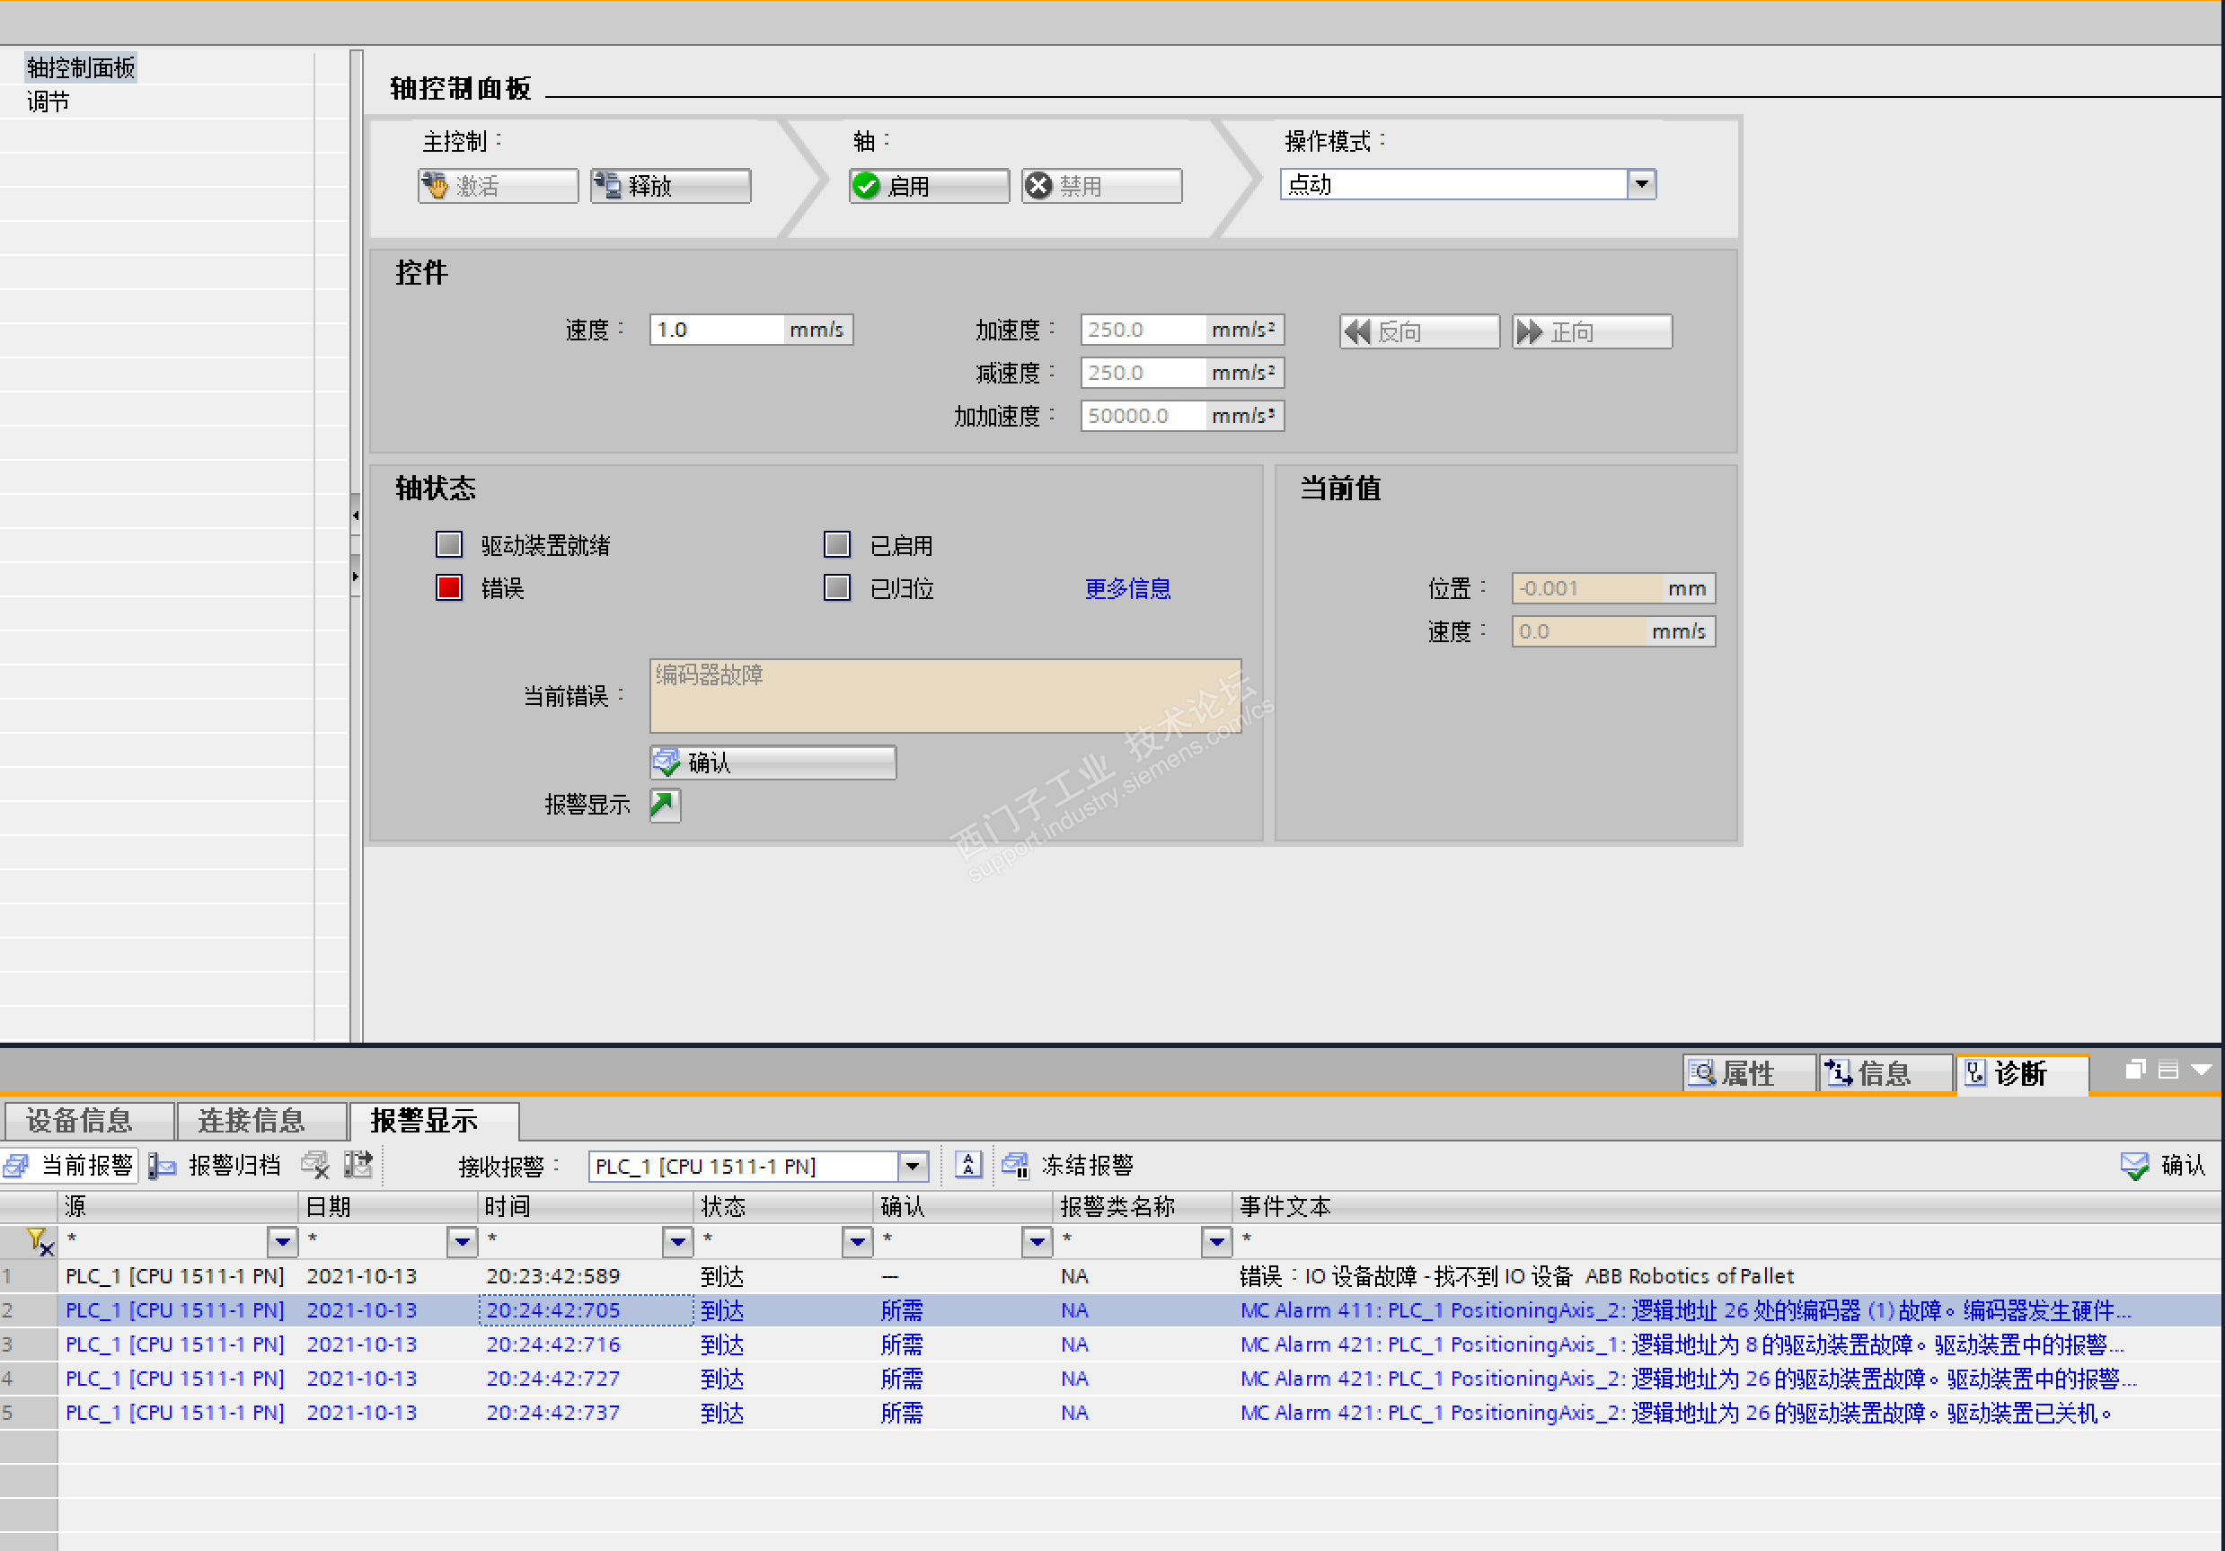This screenshot has height=1551, width=2225.
Task: Click the red error (错误) indicator
Action: (448, 587)
